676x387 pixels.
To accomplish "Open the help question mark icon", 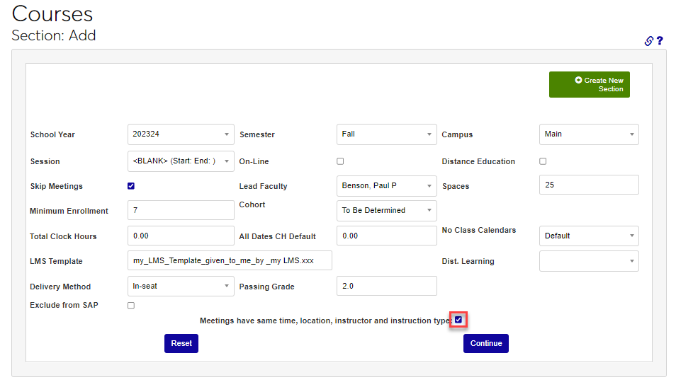I will 660,41.
